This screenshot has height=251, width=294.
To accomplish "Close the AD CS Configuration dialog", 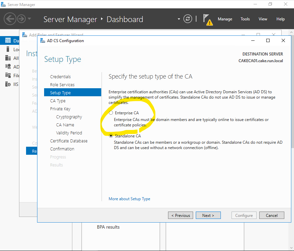I will 283,40.
